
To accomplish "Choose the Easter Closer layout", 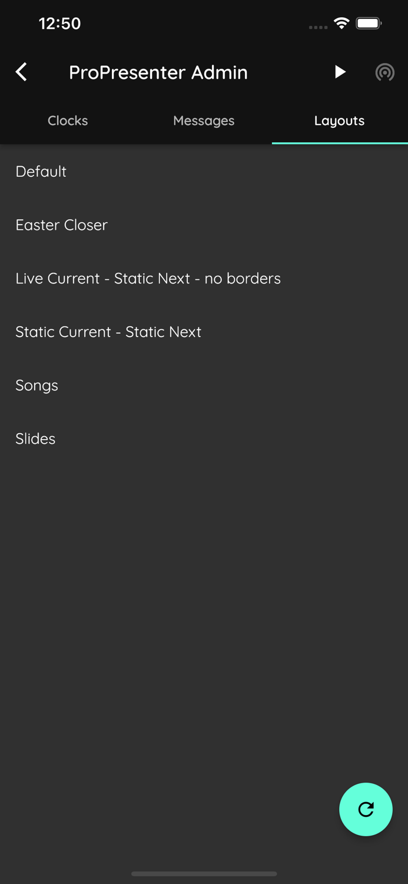I will coord(61,225).
